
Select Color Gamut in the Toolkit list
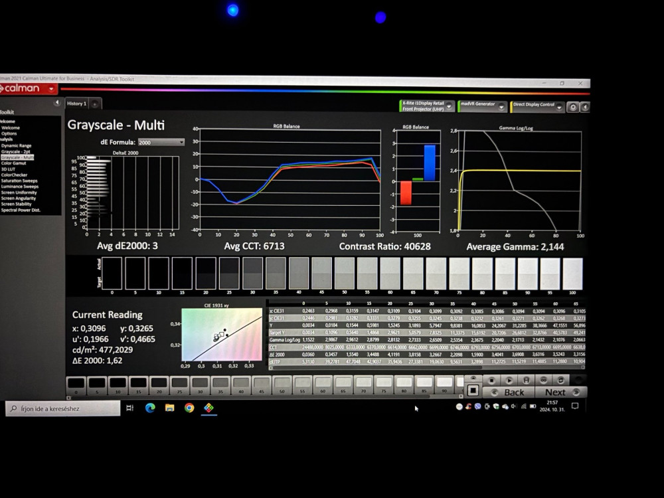[15, 163]
